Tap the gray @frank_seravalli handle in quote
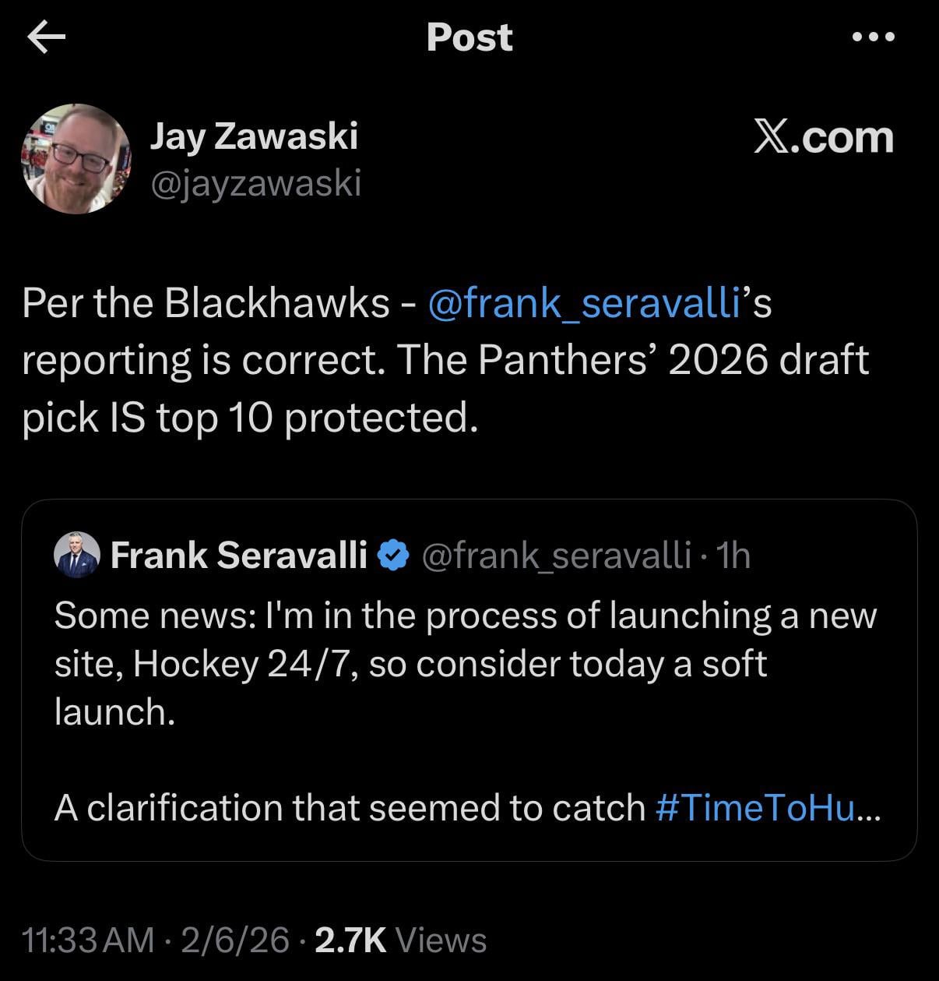 coord(556,556)
